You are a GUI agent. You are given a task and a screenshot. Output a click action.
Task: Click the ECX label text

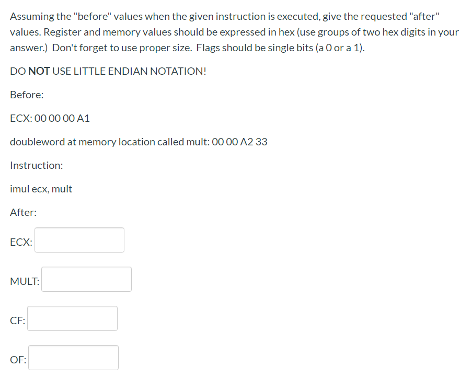click(x=20, y=242)
